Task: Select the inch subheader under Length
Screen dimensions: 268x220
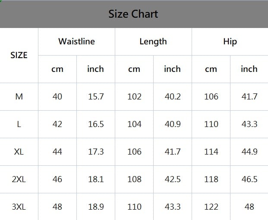Action: 172,69
